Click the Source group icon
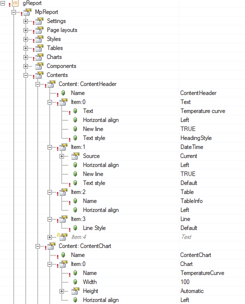Viewport: 245px width, 304px height. coord(75,156)
